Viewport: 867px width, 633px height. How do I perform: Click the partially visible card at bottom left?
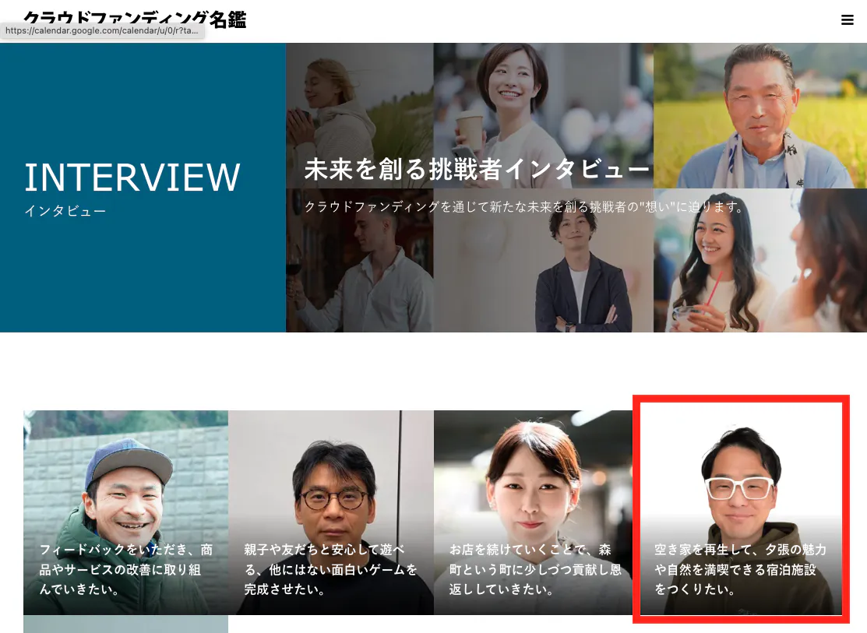pos(125,624)
